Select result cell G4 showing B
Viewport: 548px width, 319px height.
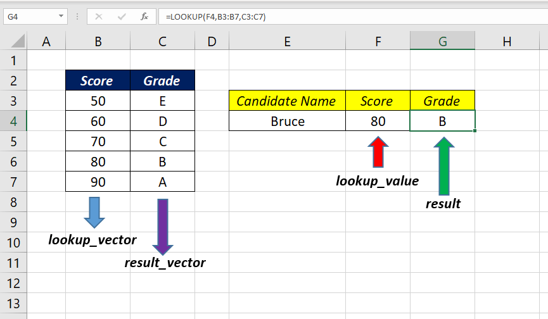click(x=442, y=121)
